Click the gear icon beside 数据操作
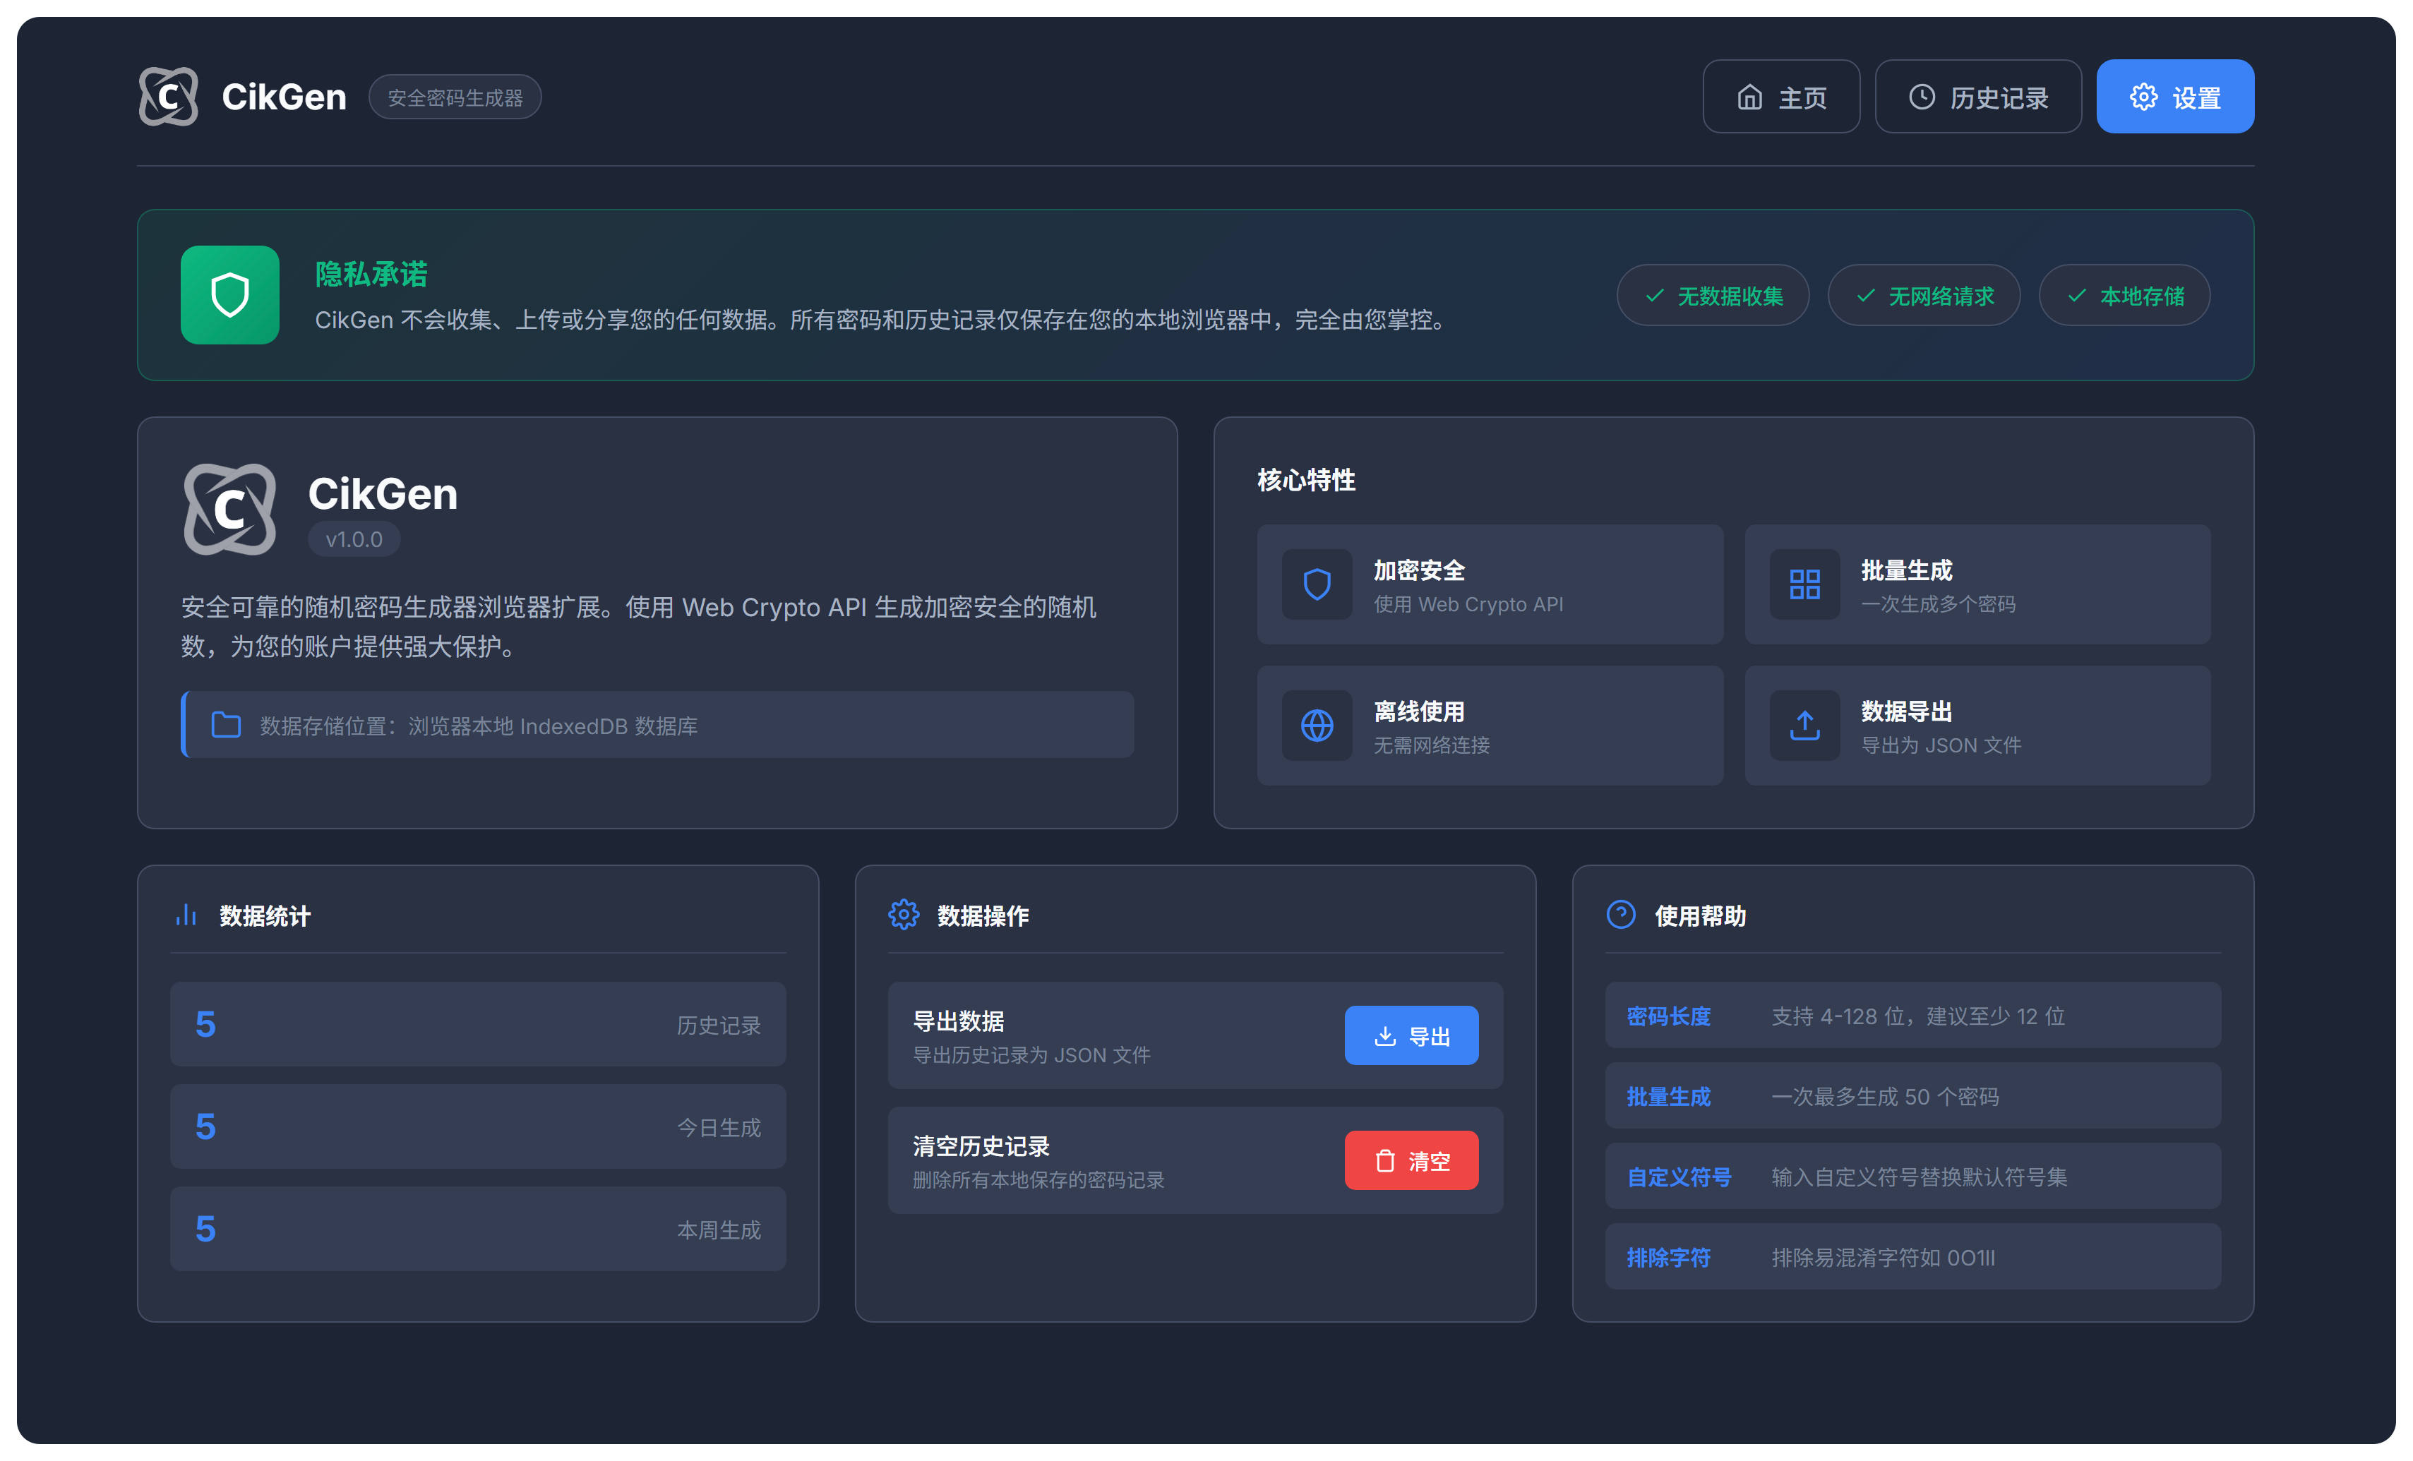This screenshot has height=1461, width=2413. (904, 915)
